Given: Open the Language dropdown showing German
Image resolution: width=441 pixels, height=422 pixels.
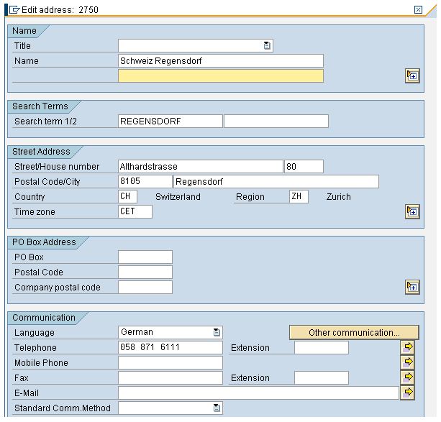Looking at the screenshot, I should 217,332.
